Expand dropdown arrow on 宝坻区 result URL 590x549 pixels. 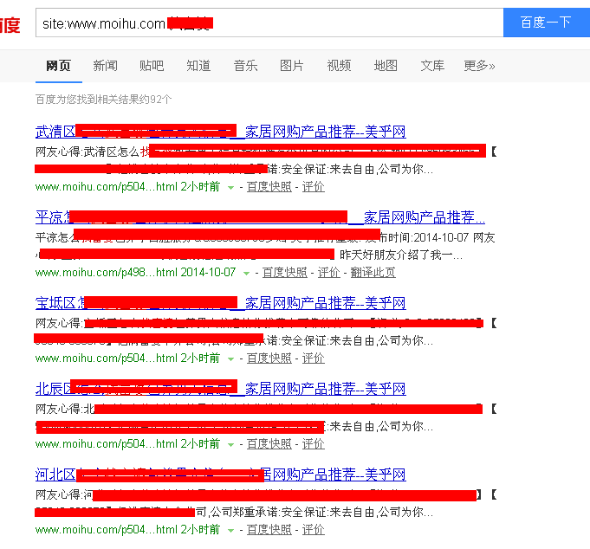(x=230, y=359)
